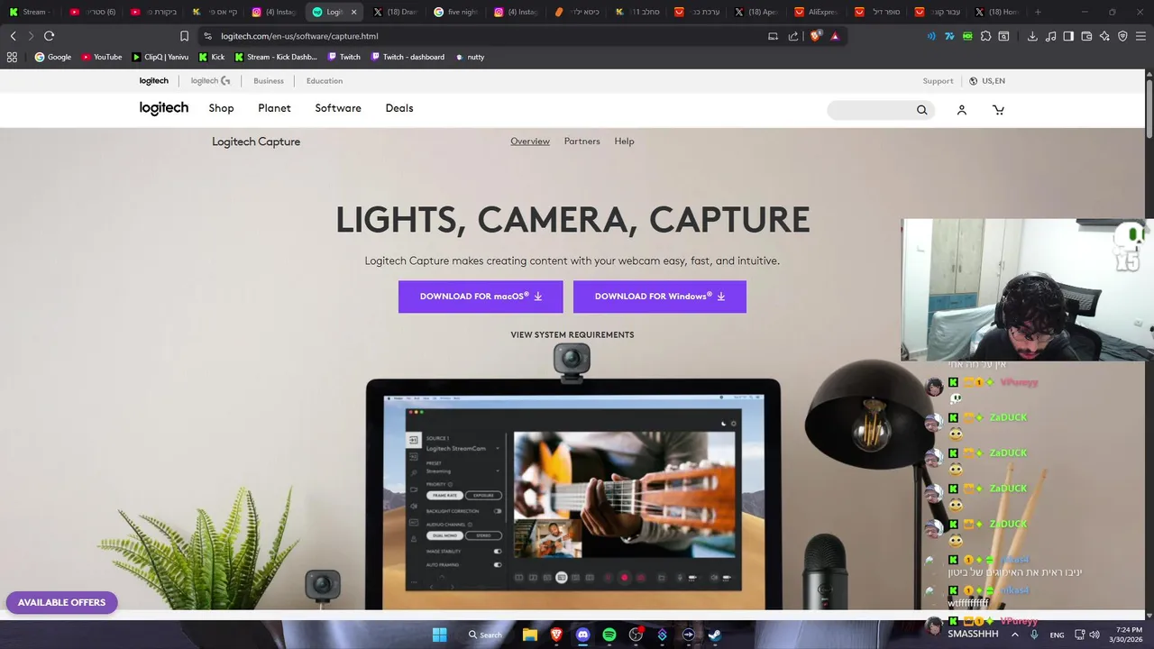Open the Planet menu

click(x=274, y=108)
